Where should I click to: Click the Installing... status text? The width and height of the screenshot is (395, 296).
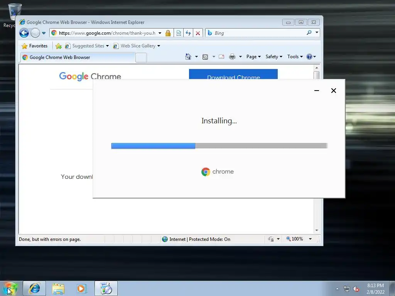(x=219, y=121)
